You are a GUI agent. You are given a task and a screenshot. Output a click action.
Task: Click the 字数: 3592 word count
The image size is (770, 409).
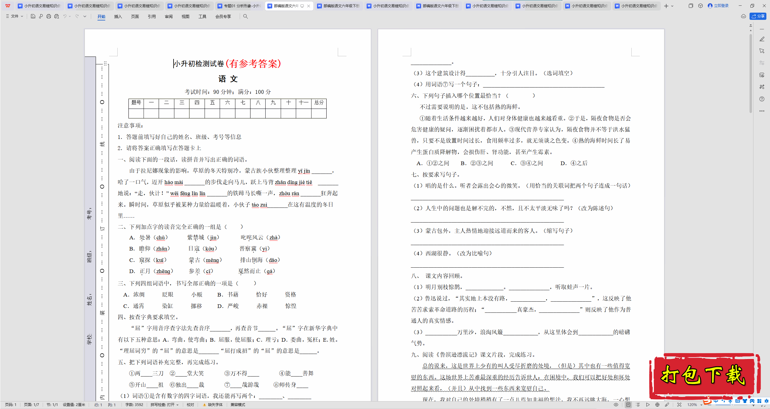pos(134,405)
